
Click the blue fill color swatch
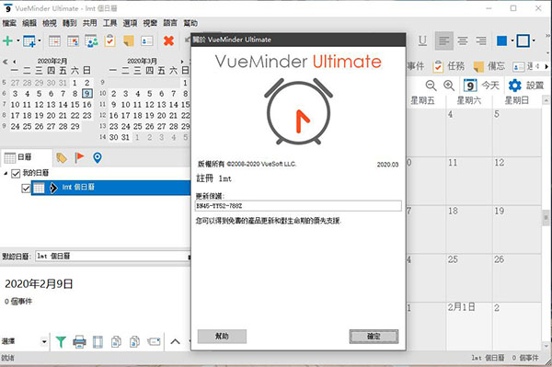point(502,41)
